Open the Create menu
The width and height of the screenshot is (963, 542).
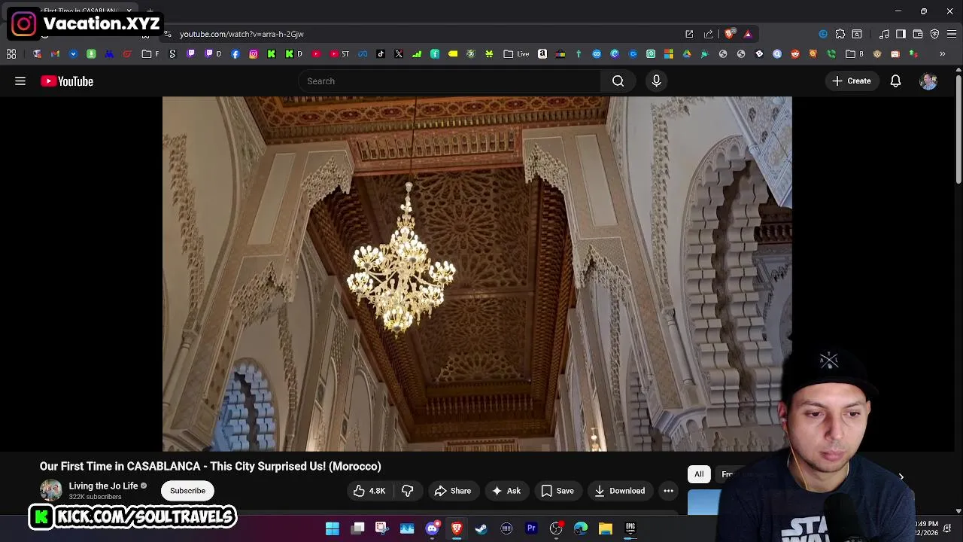tap(851, 81)
